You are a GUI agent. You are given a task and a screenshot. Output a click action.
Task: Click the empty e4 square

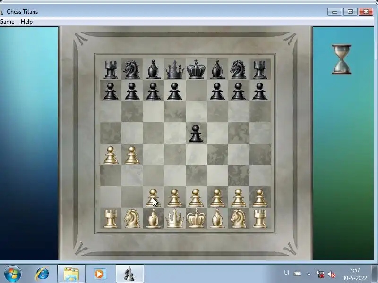196,155
